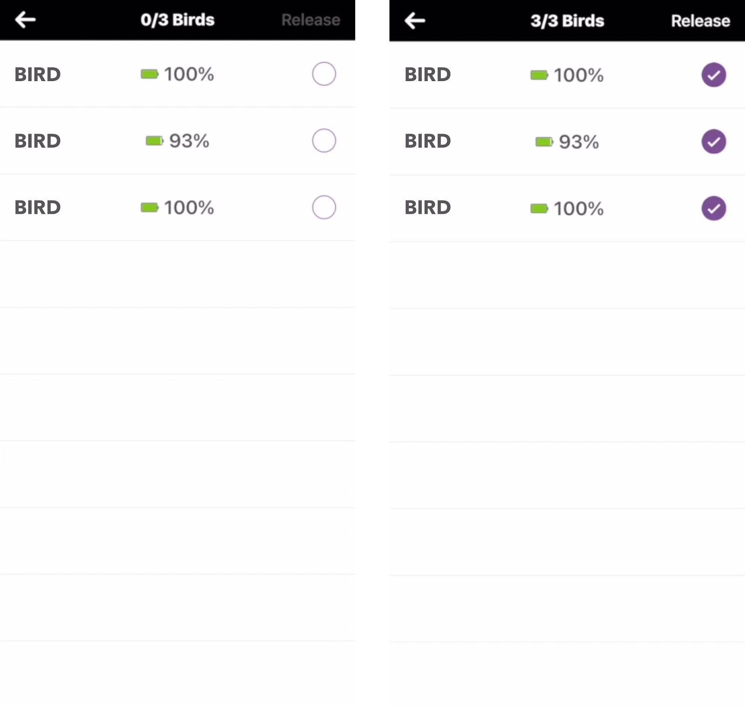Deselect the checked 93% bird
The width and height of the screenshot is (745, 706).
pos(713,142)
